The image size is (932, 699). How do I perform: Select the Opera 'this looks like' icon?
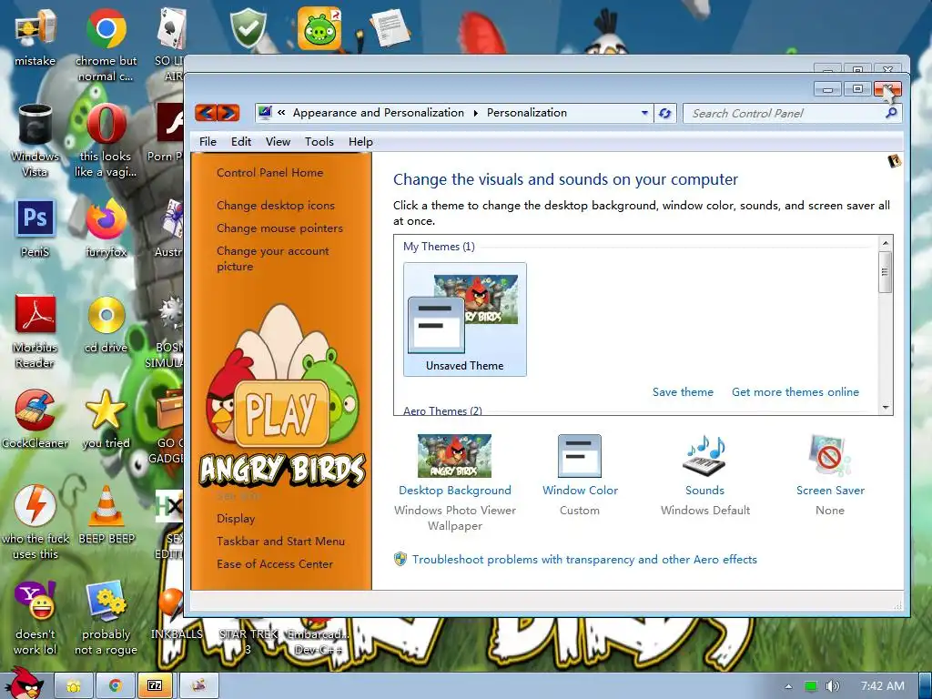[x=106, y=140]
